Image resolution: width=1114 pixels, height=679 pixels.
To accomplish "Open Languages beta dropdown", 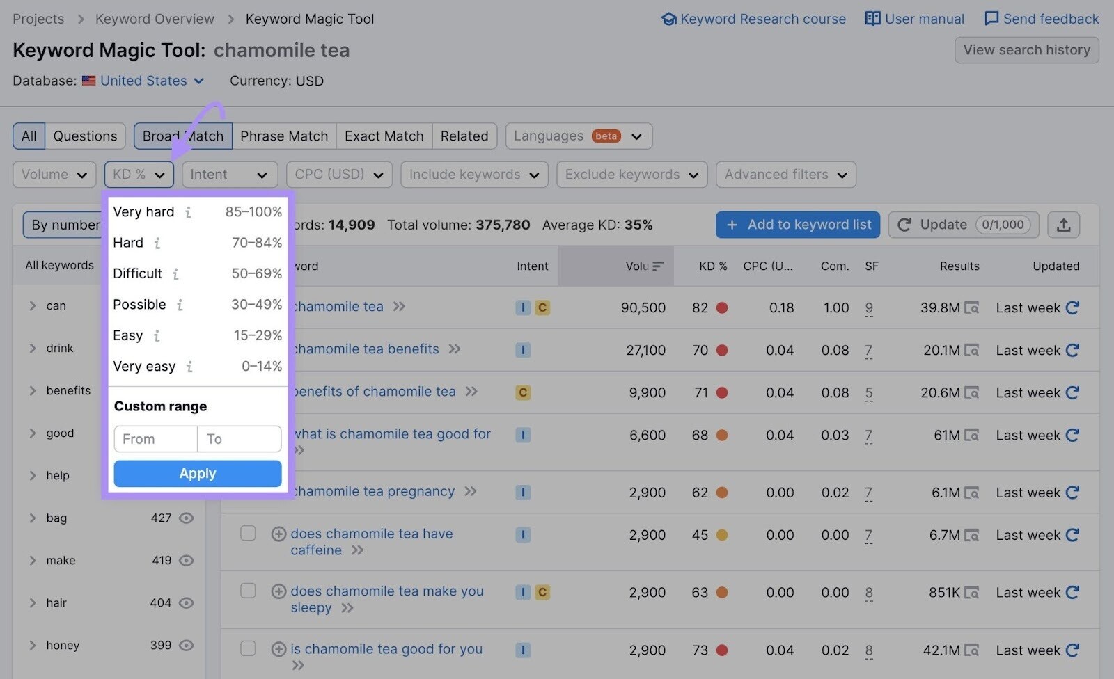I will (x=579, y=136).
